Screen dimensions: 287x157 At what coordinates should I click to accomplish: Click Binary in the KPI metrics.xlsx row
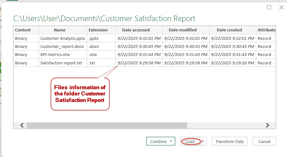coord(26,54)
